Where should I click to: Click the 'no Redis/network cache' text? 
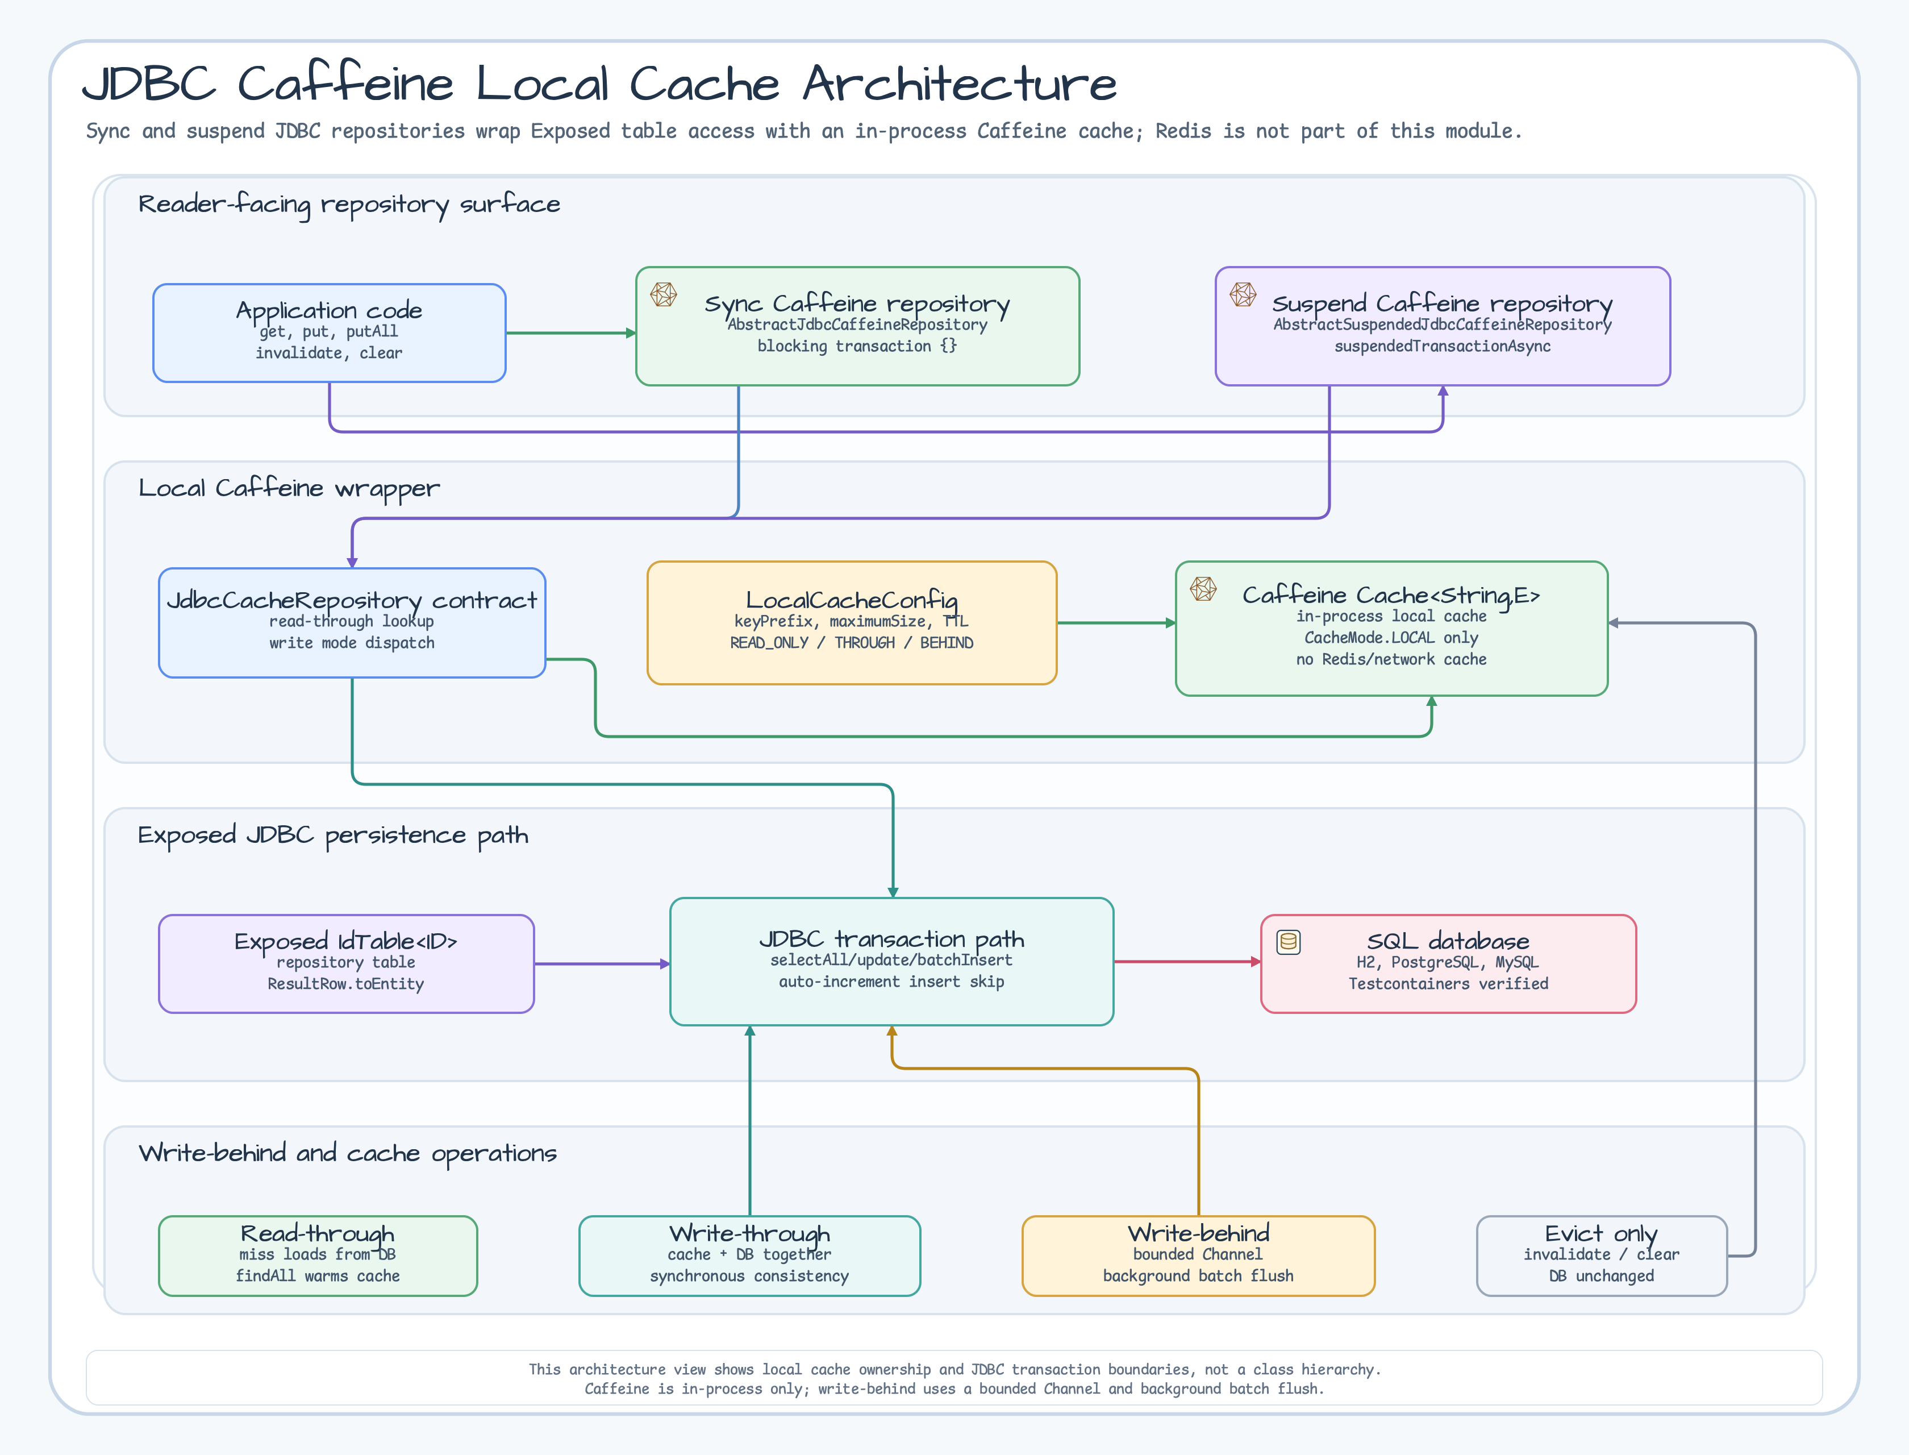click(1391, 660)
